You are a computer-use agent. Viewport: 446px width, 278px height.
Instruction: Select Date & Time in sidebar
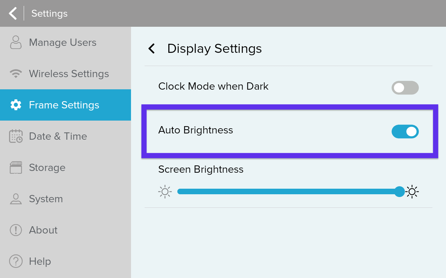click(x=66, y=136)
